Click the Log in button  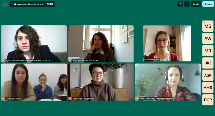[196, 4]
